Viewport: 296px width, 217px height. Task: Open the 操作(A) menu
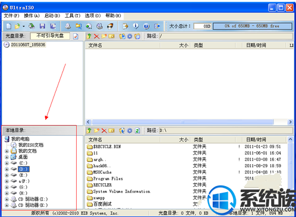[32, 15]
